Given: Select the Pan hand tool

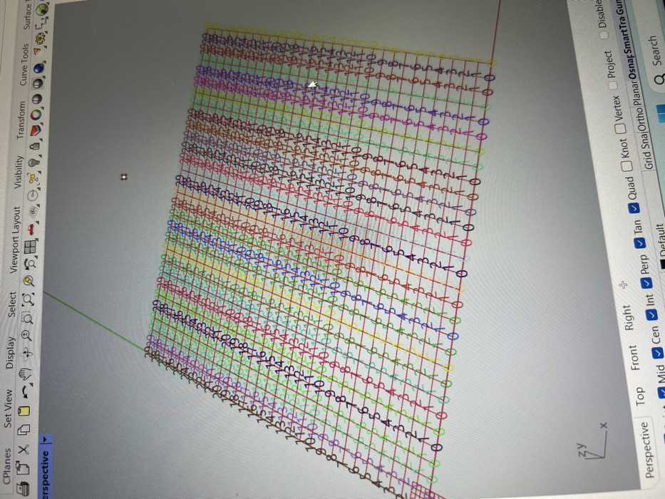Looking at the screenshot, I should pyautogui.click(x=26, y=374).
